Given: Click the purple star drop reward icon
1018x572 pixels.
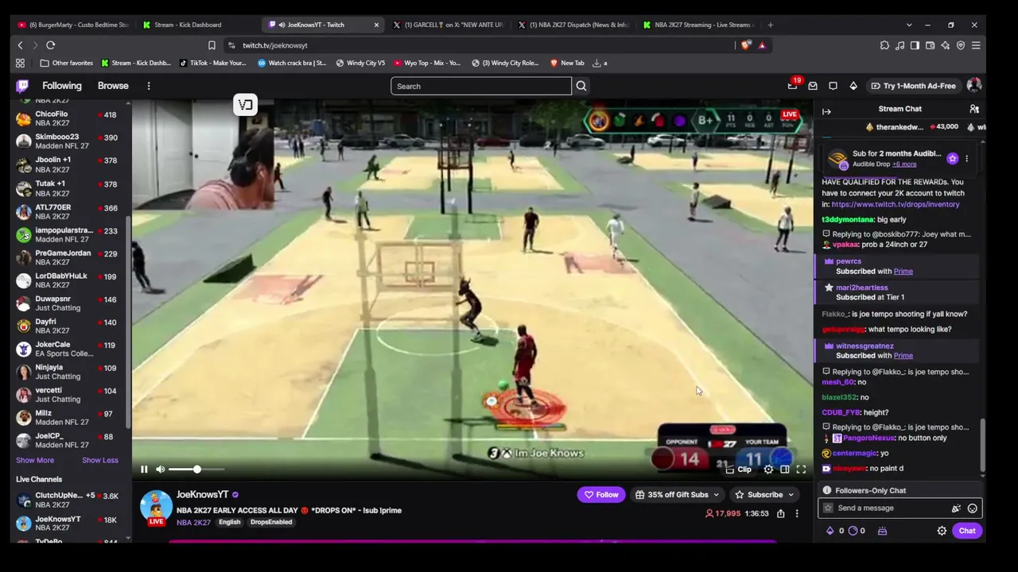Looking at the screenshot, I should click(x=953, y=158).
